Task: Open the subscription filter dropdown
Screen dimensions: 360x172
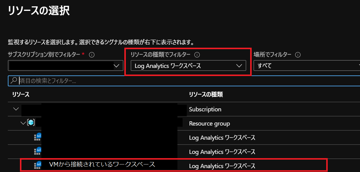Action: tap(66, 66)
